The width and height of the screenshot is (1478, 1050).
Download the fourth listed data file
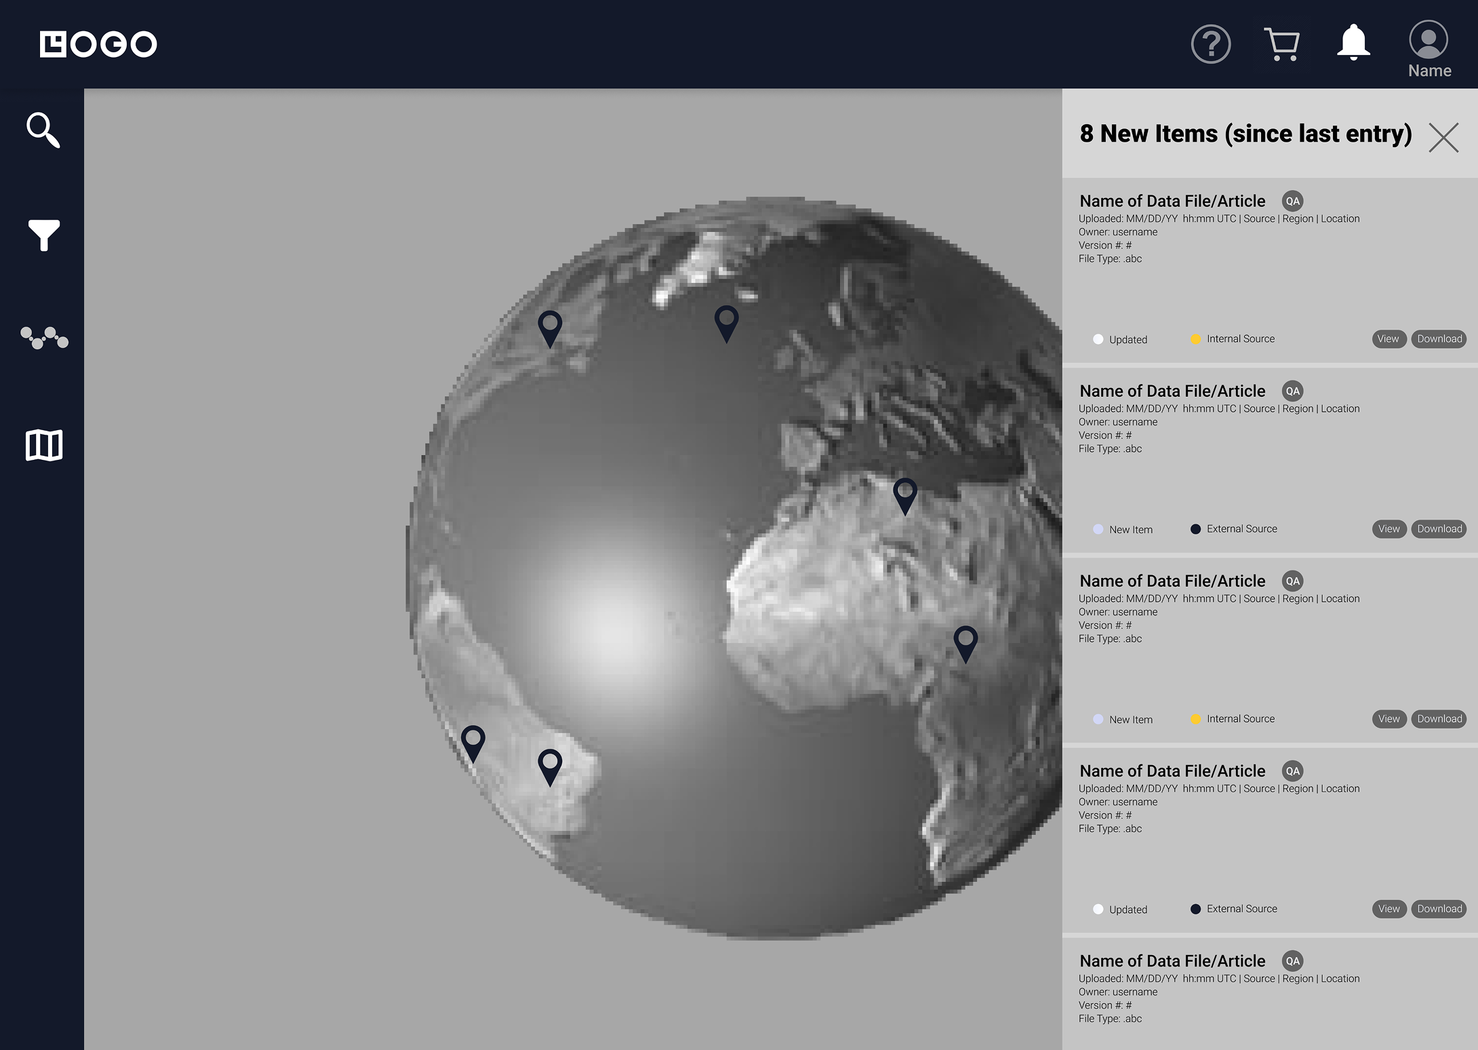pos(1439,909)
